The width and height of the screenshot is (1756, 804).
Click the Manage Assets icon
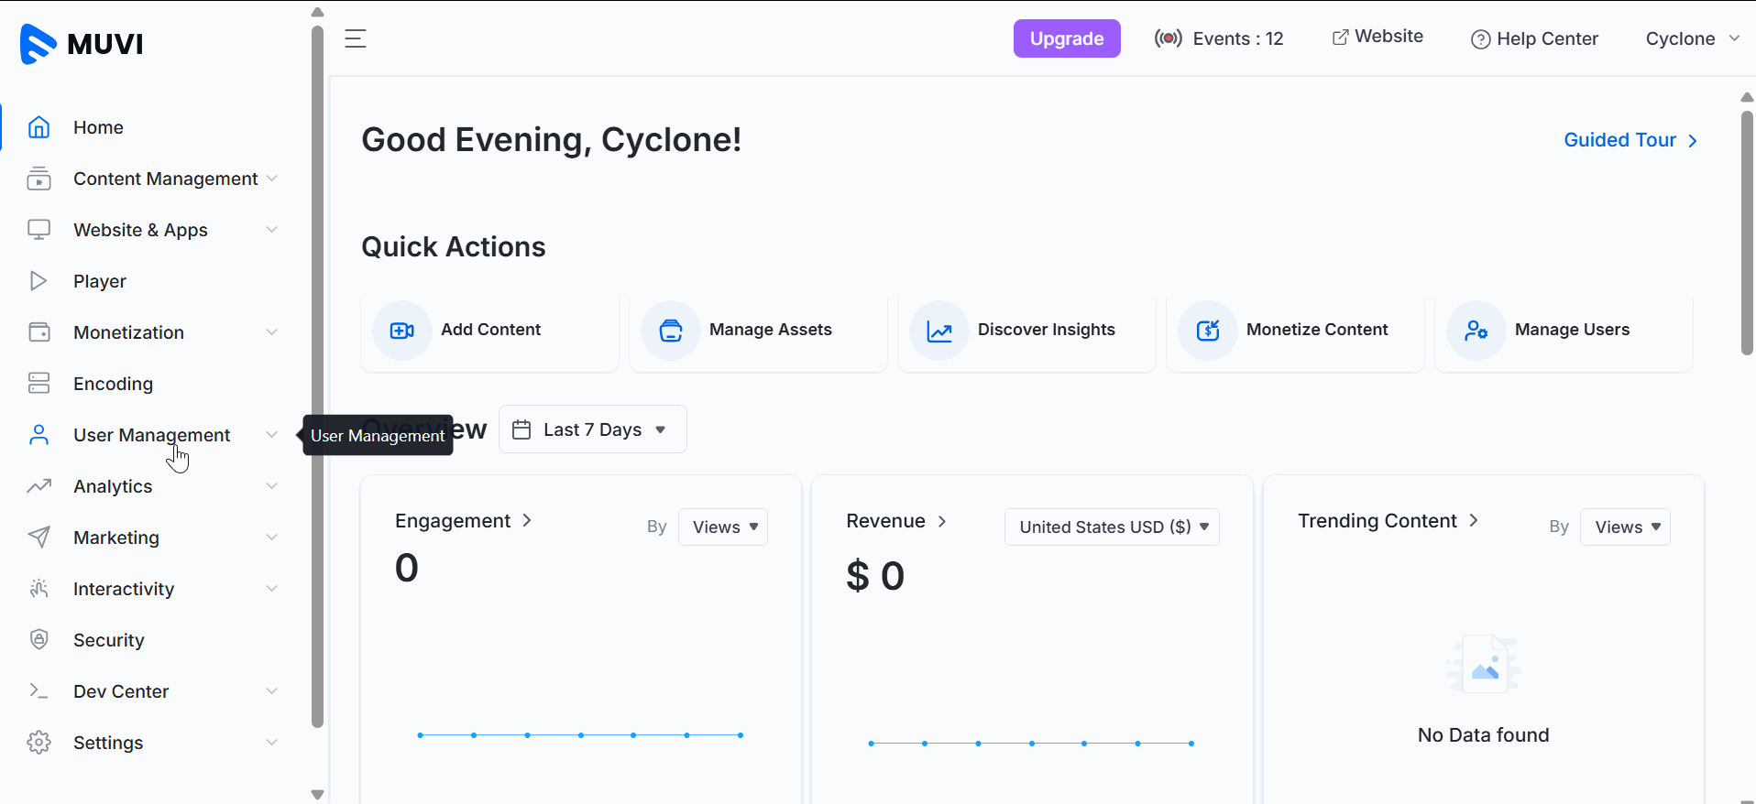tap(671, 331)
